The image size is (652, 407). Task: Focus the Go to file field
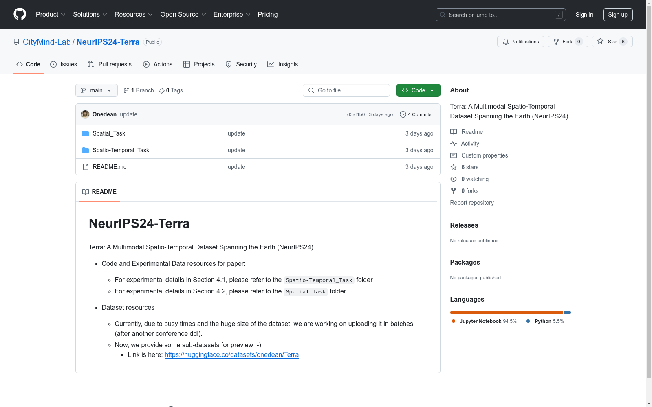pyautogui.click(x=346, y=90)
